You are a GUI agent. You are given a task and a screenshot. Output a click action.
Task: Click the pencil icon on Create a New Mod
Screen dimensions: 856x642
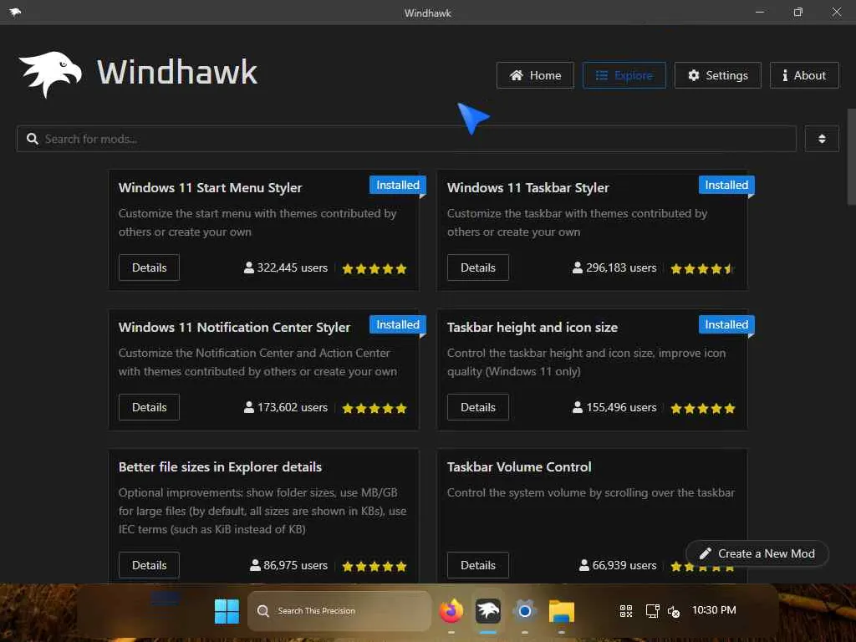pos(706,553)
